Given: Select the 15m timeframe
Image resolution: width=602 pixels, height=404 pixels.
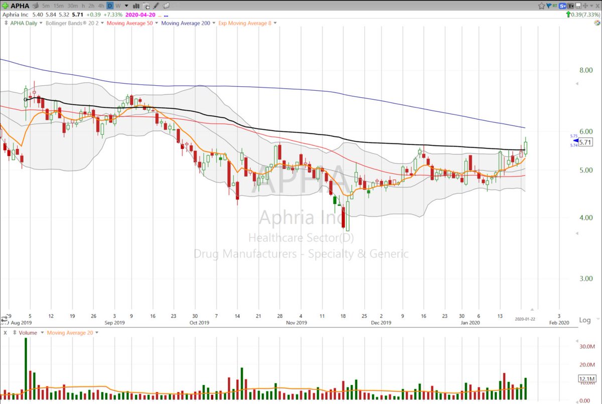Looking at the screenshot, I should click(x=58, y=6).
